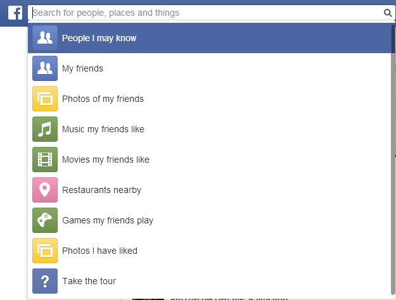Click the game controller icon

[x=45, y=220]
